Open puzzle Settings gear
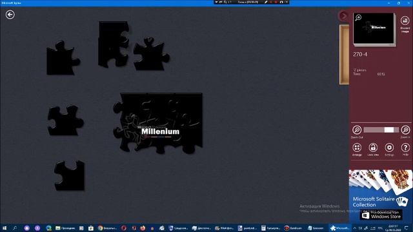Screen dimensions: 413x232 click(389, 148)
